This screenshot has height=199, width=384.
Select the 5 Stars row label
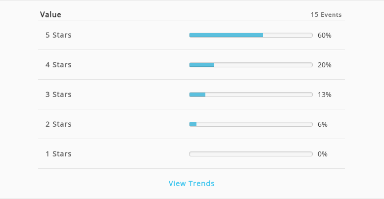click(58, 35)
